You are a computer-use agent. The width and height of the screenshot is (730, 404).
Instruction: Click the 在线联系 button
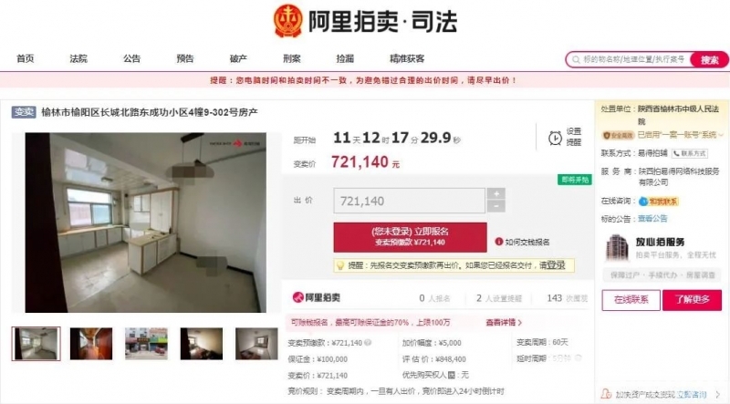(631, 300)
